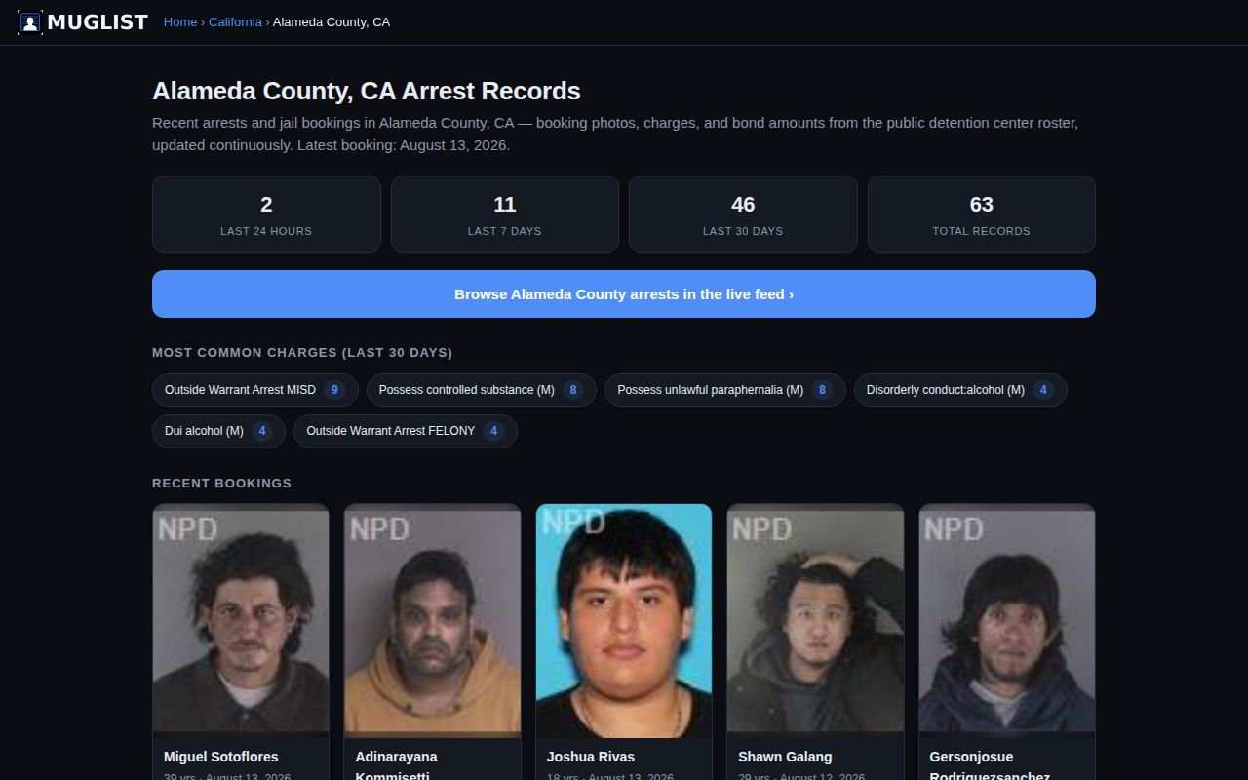Select the Last 24 Hours stat card
The height and width of the screenshot is (780, 1248).
[x=266, y=214]
